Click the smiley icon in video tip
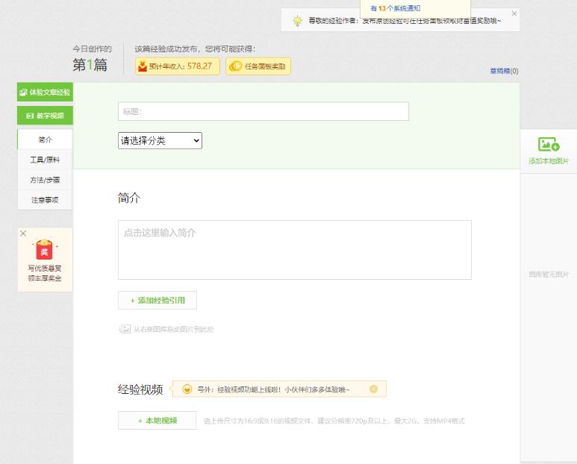Screen dimensions: 577x464 [187, 389]
